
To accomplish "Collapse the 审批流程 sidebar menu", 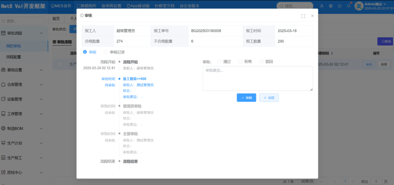I will click(x=42, y=33).
